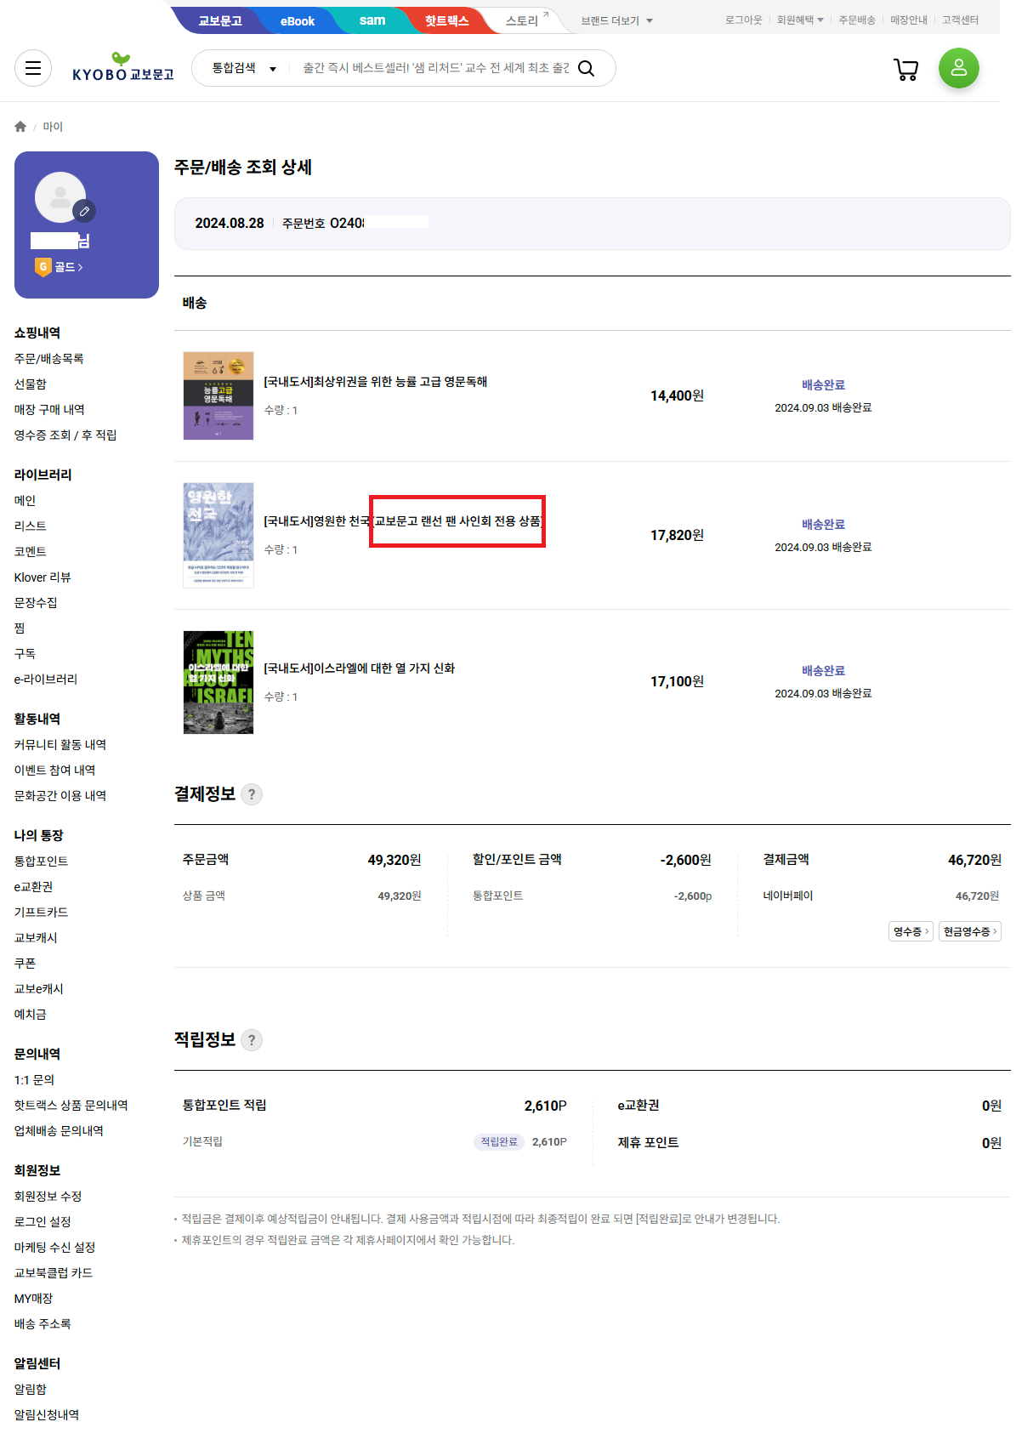This screenshot has height=1439, width=1016.
Task: Click the search magnifier icon
Action: click(586, 68)
